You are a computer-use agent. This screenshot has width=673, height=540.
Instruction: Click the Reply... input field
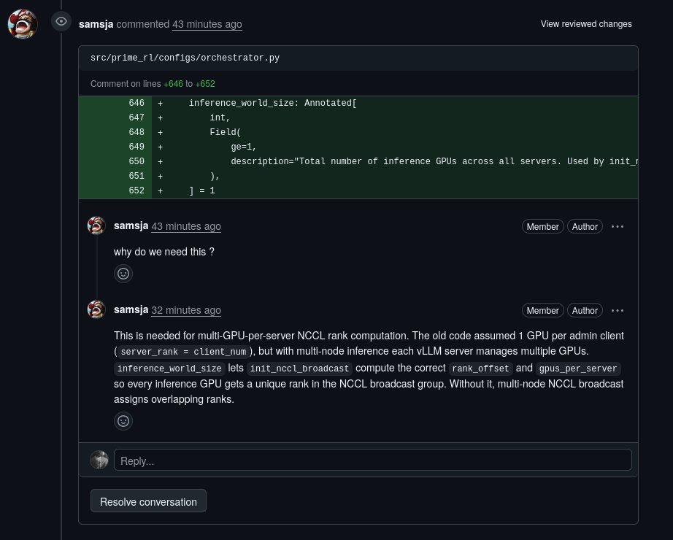tap(372, 460)
